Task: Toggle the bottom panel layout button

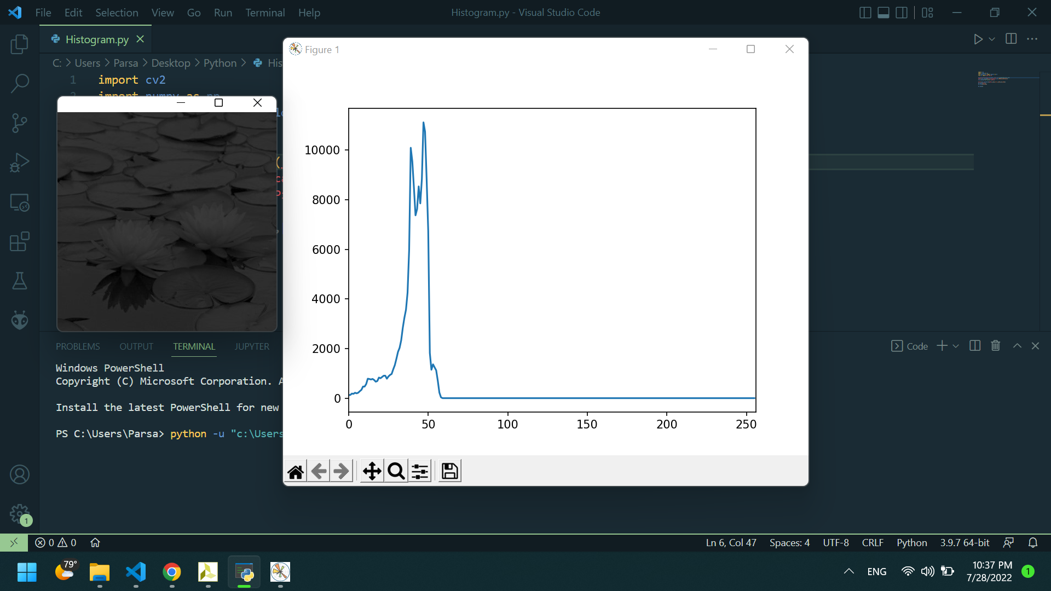Action: click(883, 13)
